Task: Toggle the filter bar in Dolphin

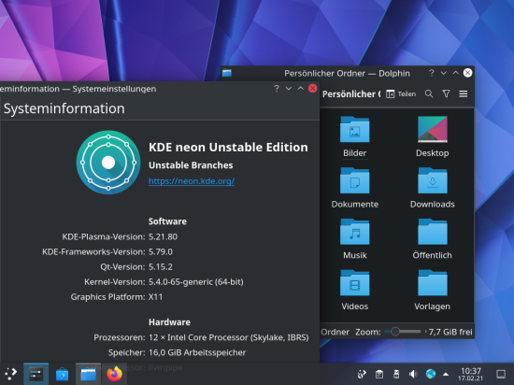Action: tap(446, 94)
